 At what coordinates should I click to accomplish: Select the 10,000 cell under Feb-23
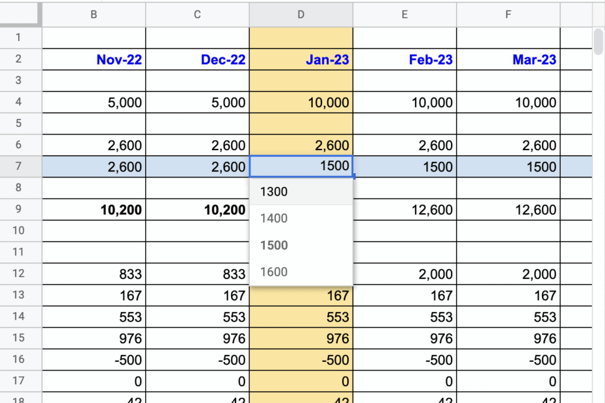coord(405,102)
